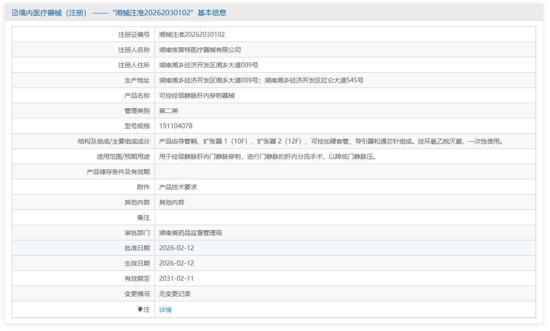
Task: Click change status 无变更记录
Action: click(175, 294)
